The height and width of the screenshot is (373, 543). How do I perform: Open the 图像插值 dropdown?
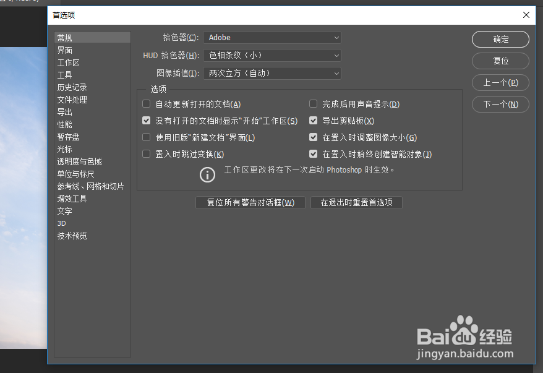pos(272,74)
